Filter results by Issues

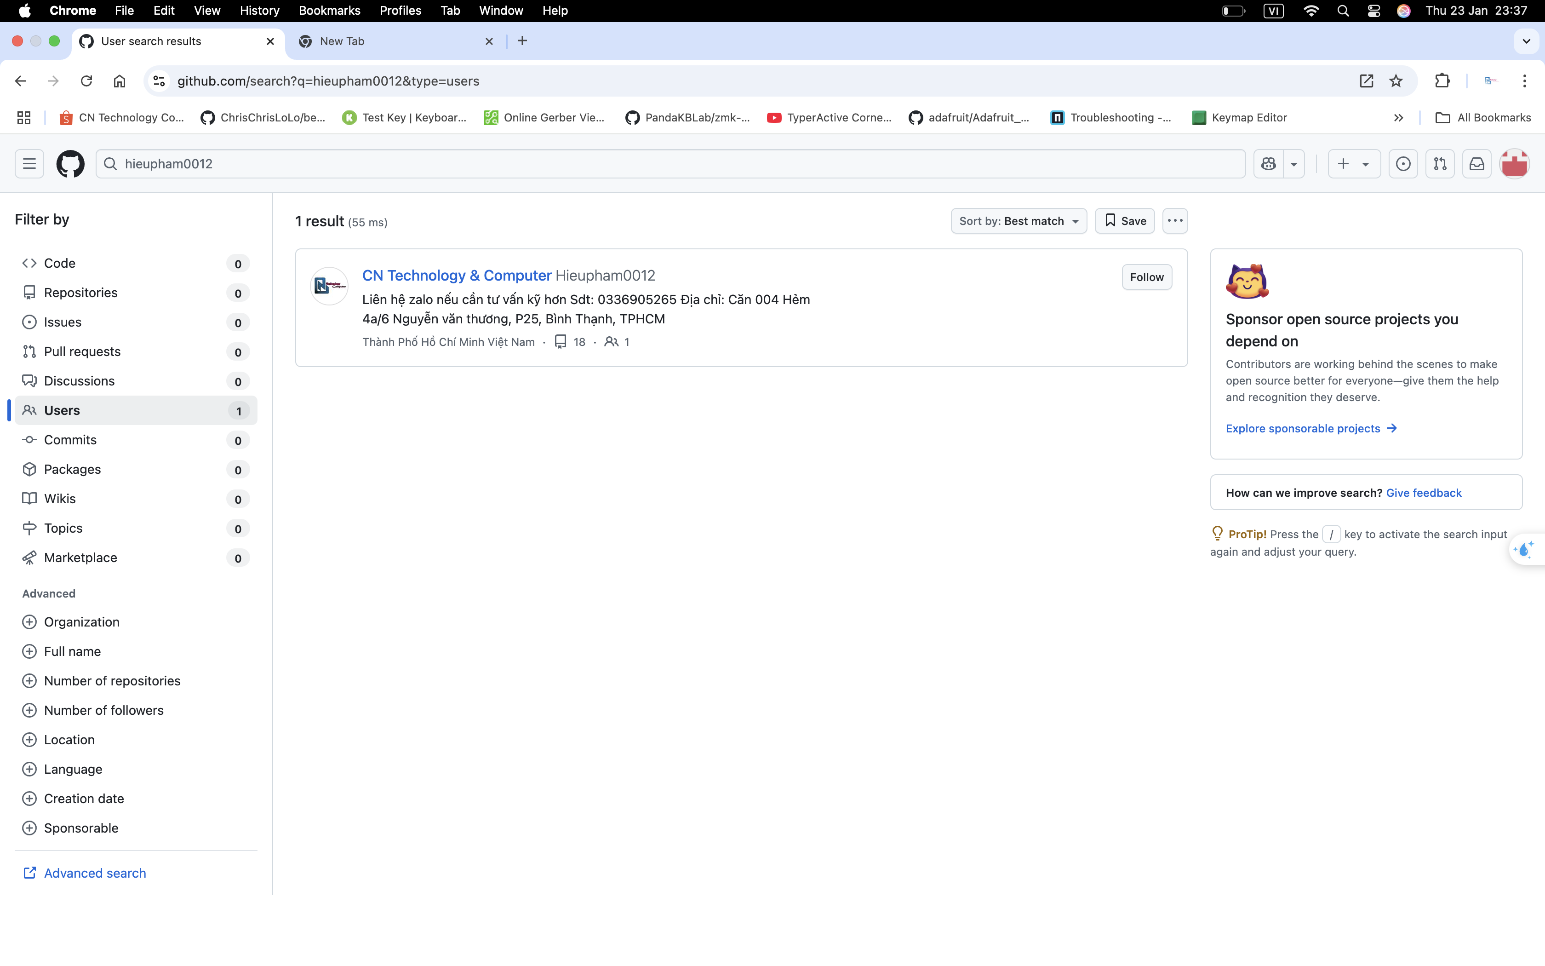[x=135, y=322]
